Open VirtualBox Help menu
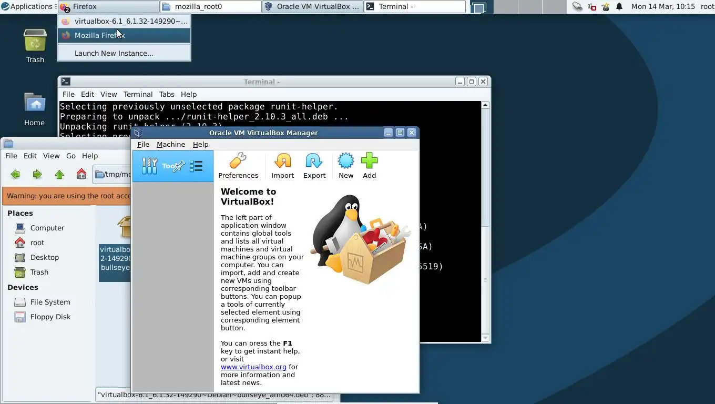 (x=200, y=144)
